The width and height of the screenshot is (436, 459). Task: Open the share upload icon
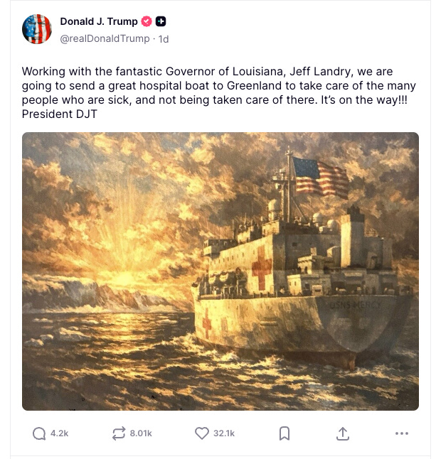[x=343, y=433]
